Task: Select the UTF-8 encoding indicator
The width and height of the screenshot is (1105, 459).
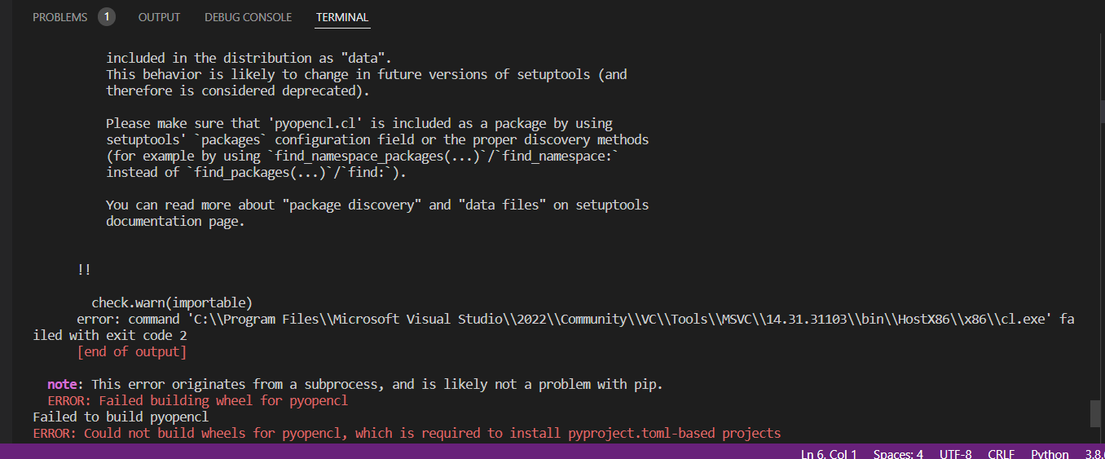Action: pos(956,454)
